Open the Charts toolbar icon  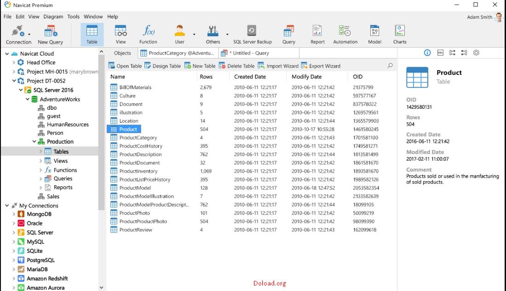coord(400,34)
